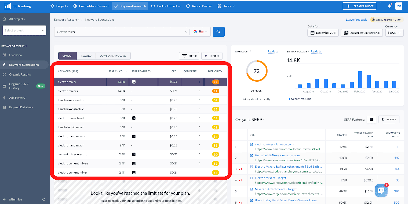
Task: Click Bulk Keyword Analysis button
Action: (362, 33)
